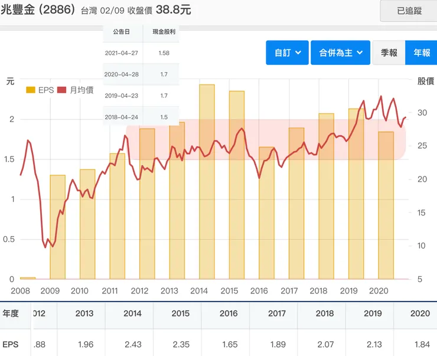Click the 2016 year column header
The height and width of the screenshot is (356, 437).
pos(229,313)
